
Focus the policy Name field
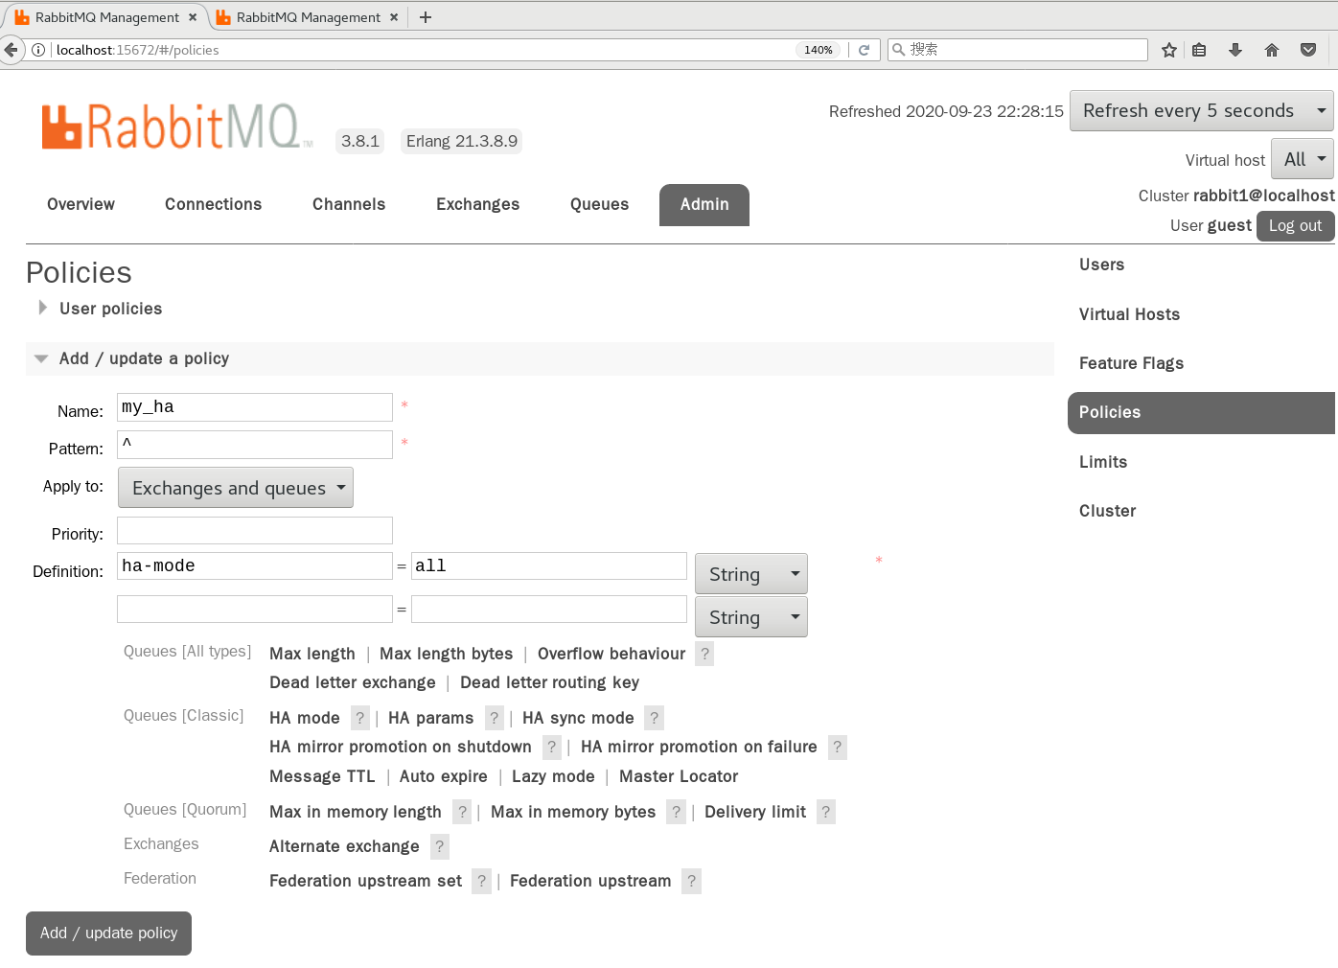click(x=255, y=407)
